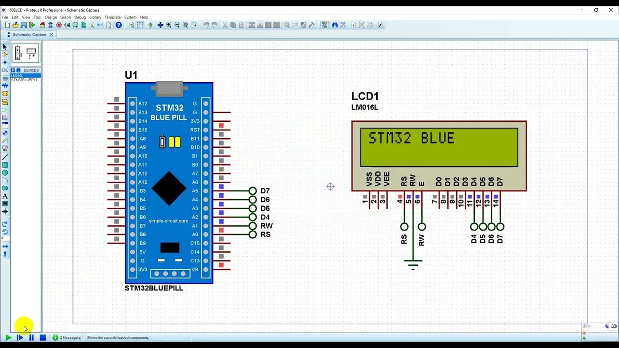
Task: Click the pan/center view arrows icon
Action: [160, 25]
